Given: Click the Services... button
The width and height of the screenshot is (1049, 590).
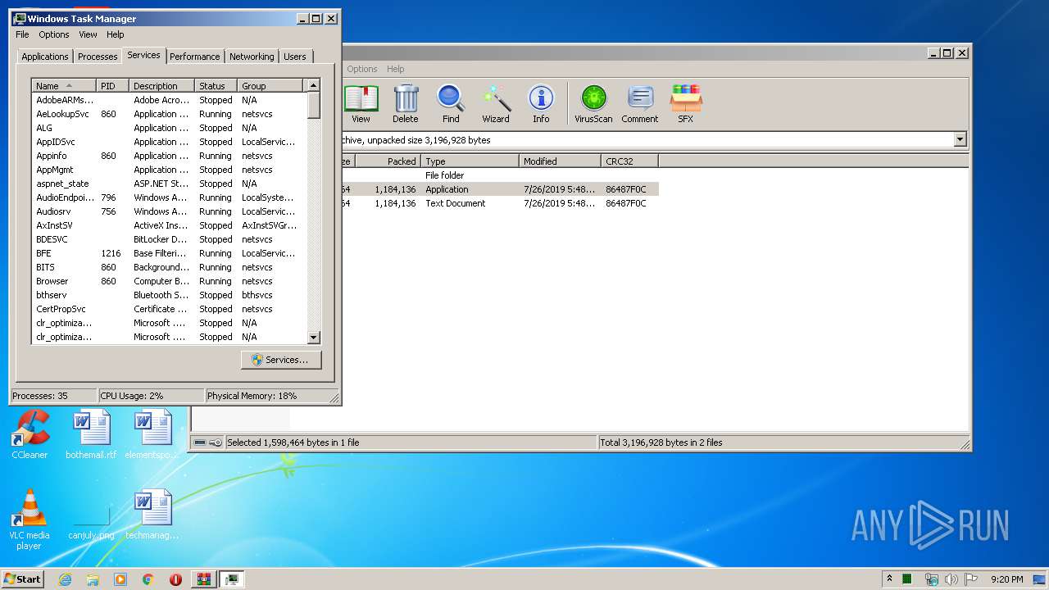Looking at the screenshot, I should 281,360.
